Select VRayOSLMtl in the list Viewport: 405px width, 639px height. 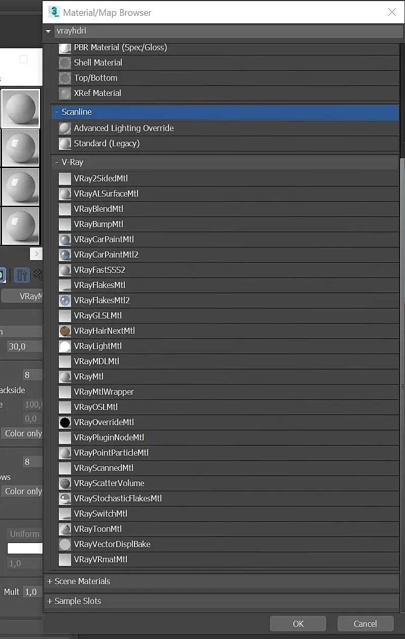(227, 407)
